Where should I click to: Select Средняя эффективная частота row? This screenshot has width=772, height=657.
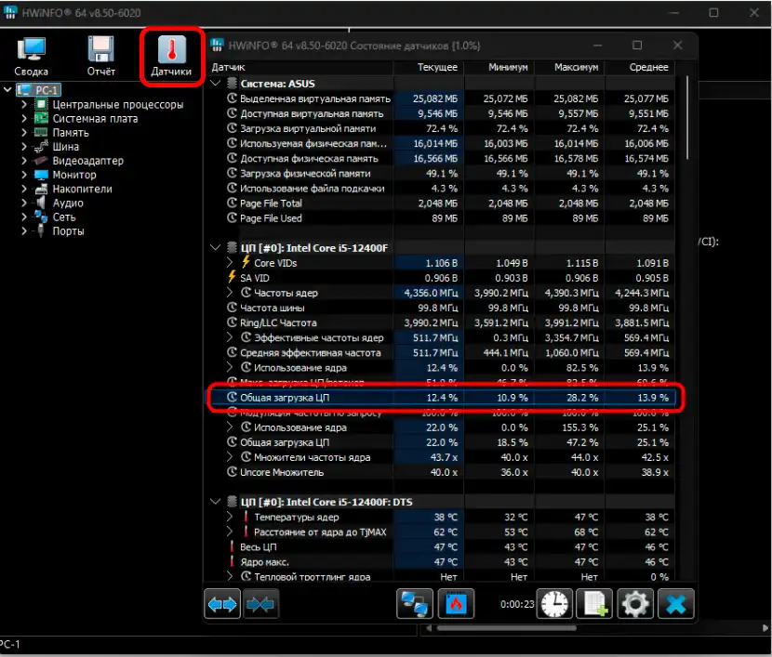tap(442, 352)
